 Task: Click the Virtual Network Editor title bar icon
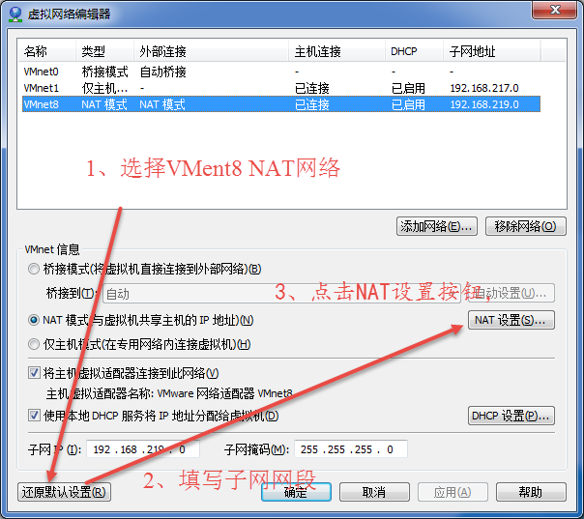coord(15,13)
